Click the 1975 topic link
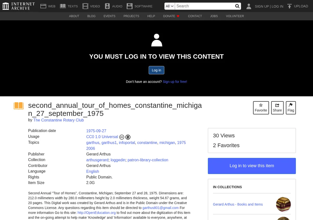 pyautogui.click(x=182, y=143)
